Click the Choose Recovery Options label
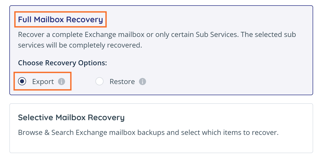The height and width of the screenshot is (162, 324). [x=63, y=63]
